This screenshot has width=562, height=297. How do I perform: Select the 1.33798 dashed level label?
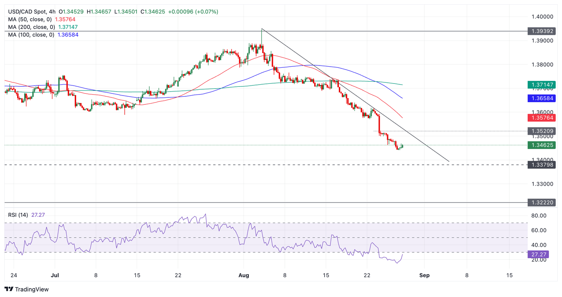coord(541,165)
